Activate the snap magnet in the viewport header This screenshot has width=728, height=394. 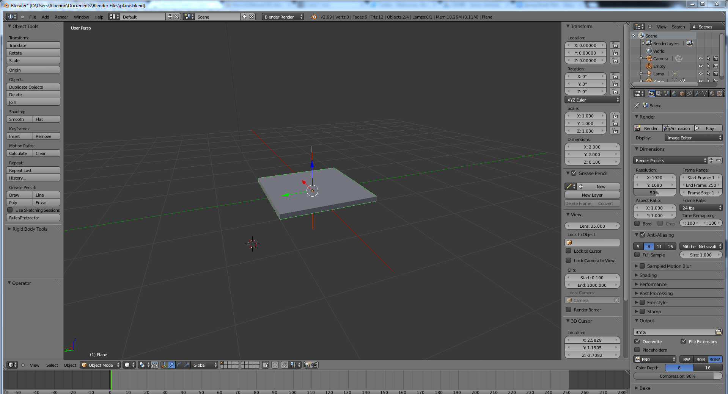(285, 365)
